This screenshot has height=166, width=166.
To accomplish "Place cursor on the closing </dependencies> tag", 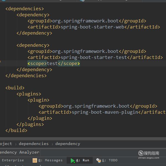I will (26, 76).
